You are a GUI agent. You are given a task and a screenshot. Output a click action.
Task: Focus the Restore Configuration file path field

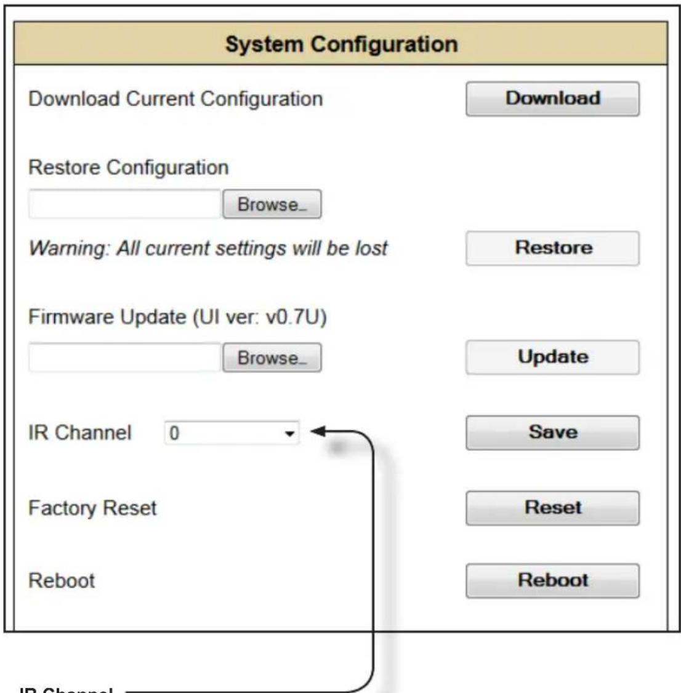125,204
